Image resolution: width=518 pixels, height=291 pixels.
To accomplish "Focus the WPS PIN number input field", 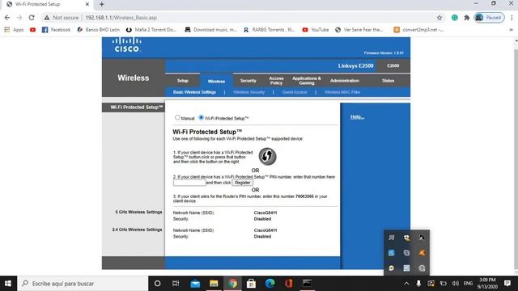I will click(x=189, y=183).
